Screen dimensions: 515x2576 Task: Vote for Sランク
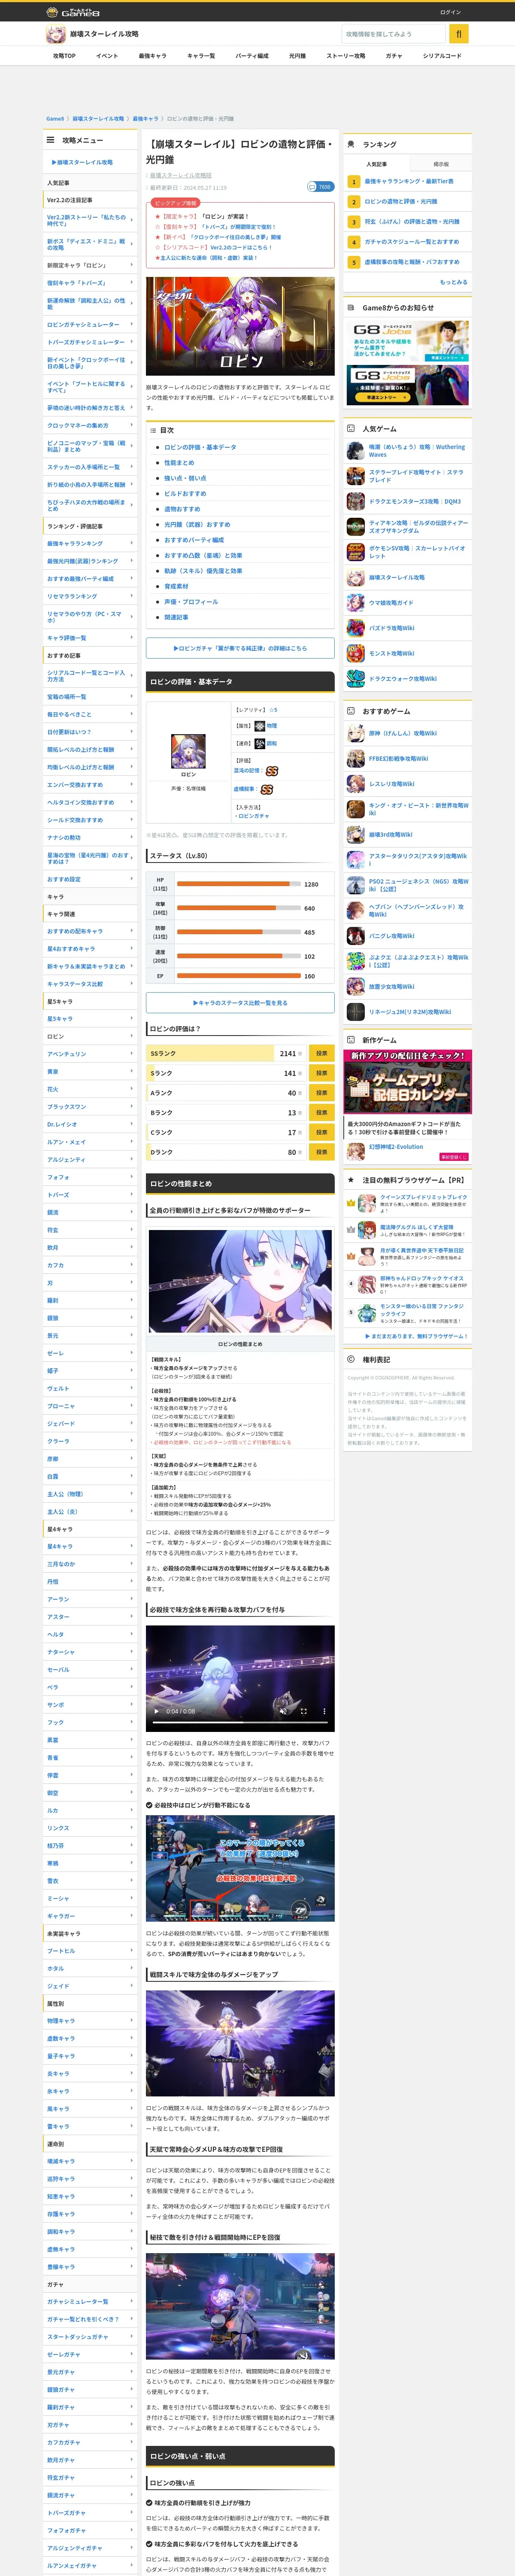pyautogui.click(x=321, y=1073)
